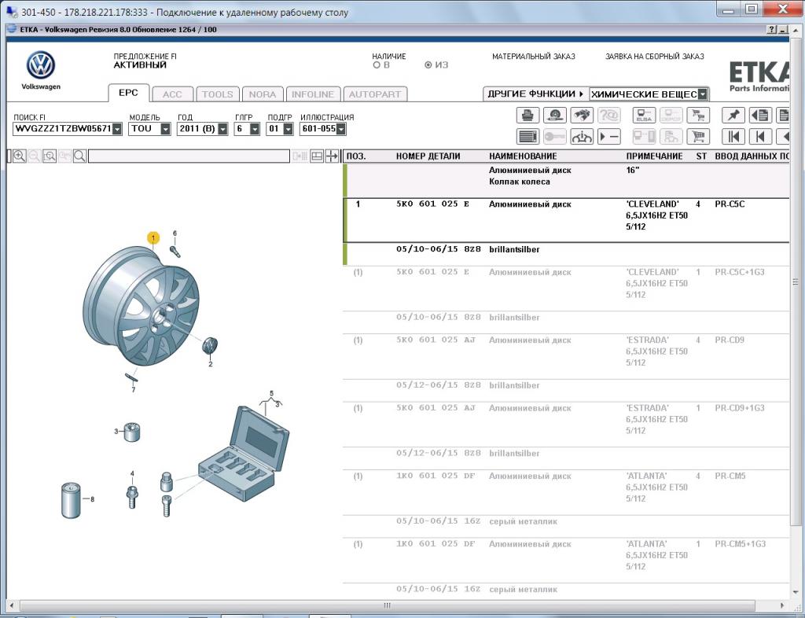This screenshot has height=618, width=805.
Task: Jump to first record with double-bar arrow
Action: 733,137
